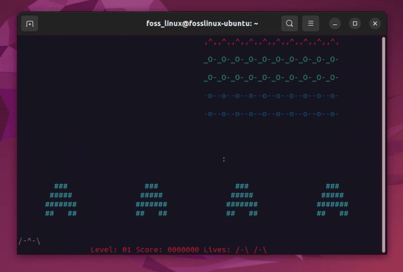Click the second shield bunker from left
The height and width of the screenshot is (272, 403).
(152, 200)
